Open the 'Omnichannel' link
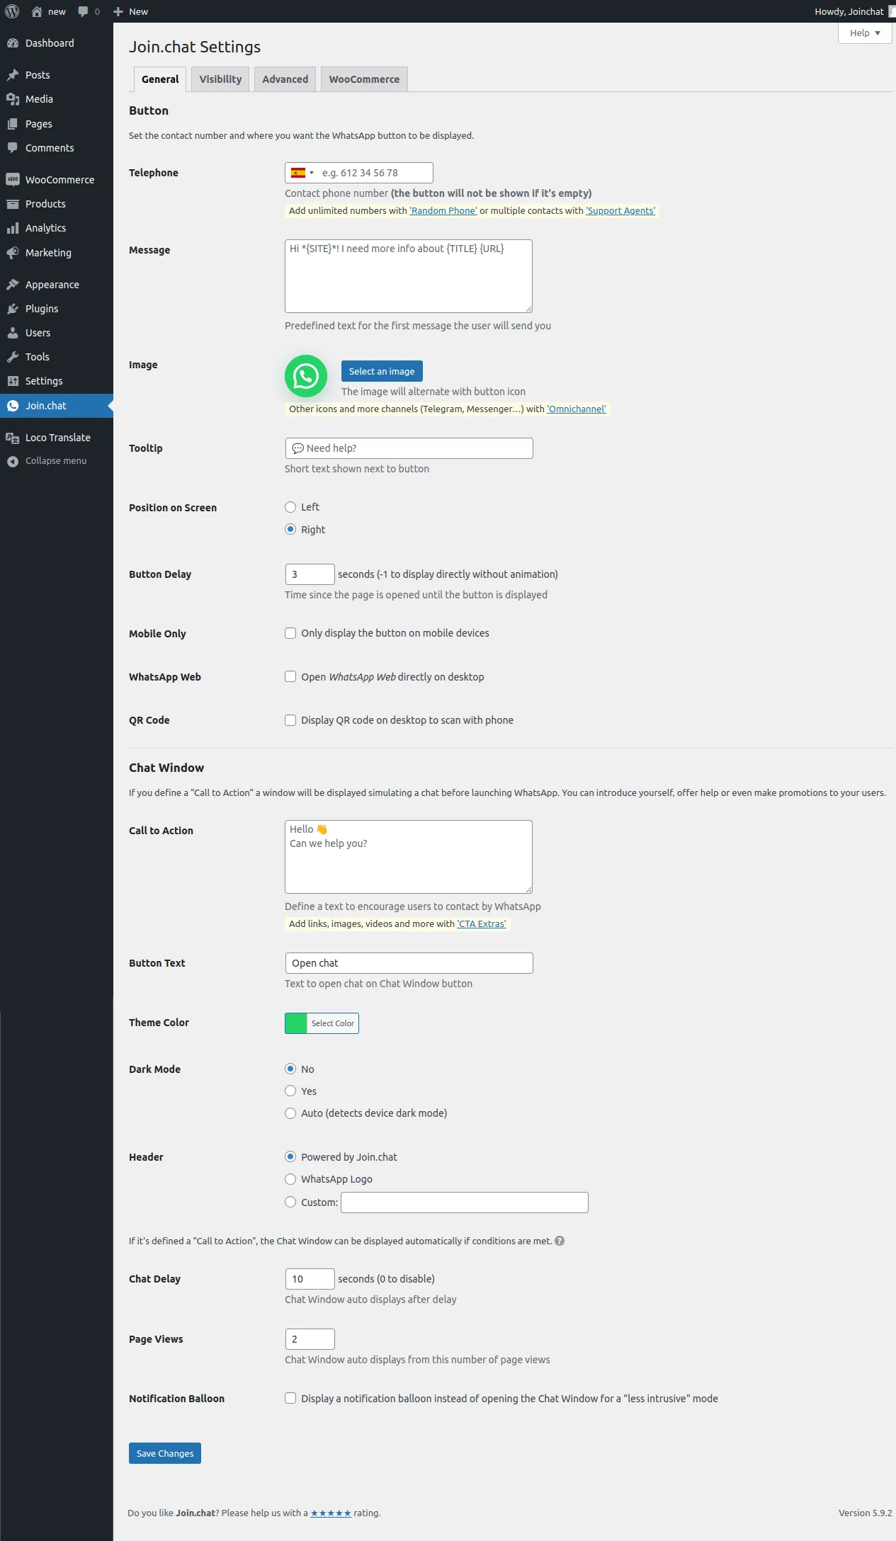 pyautogui.click(x=577, y=409)
